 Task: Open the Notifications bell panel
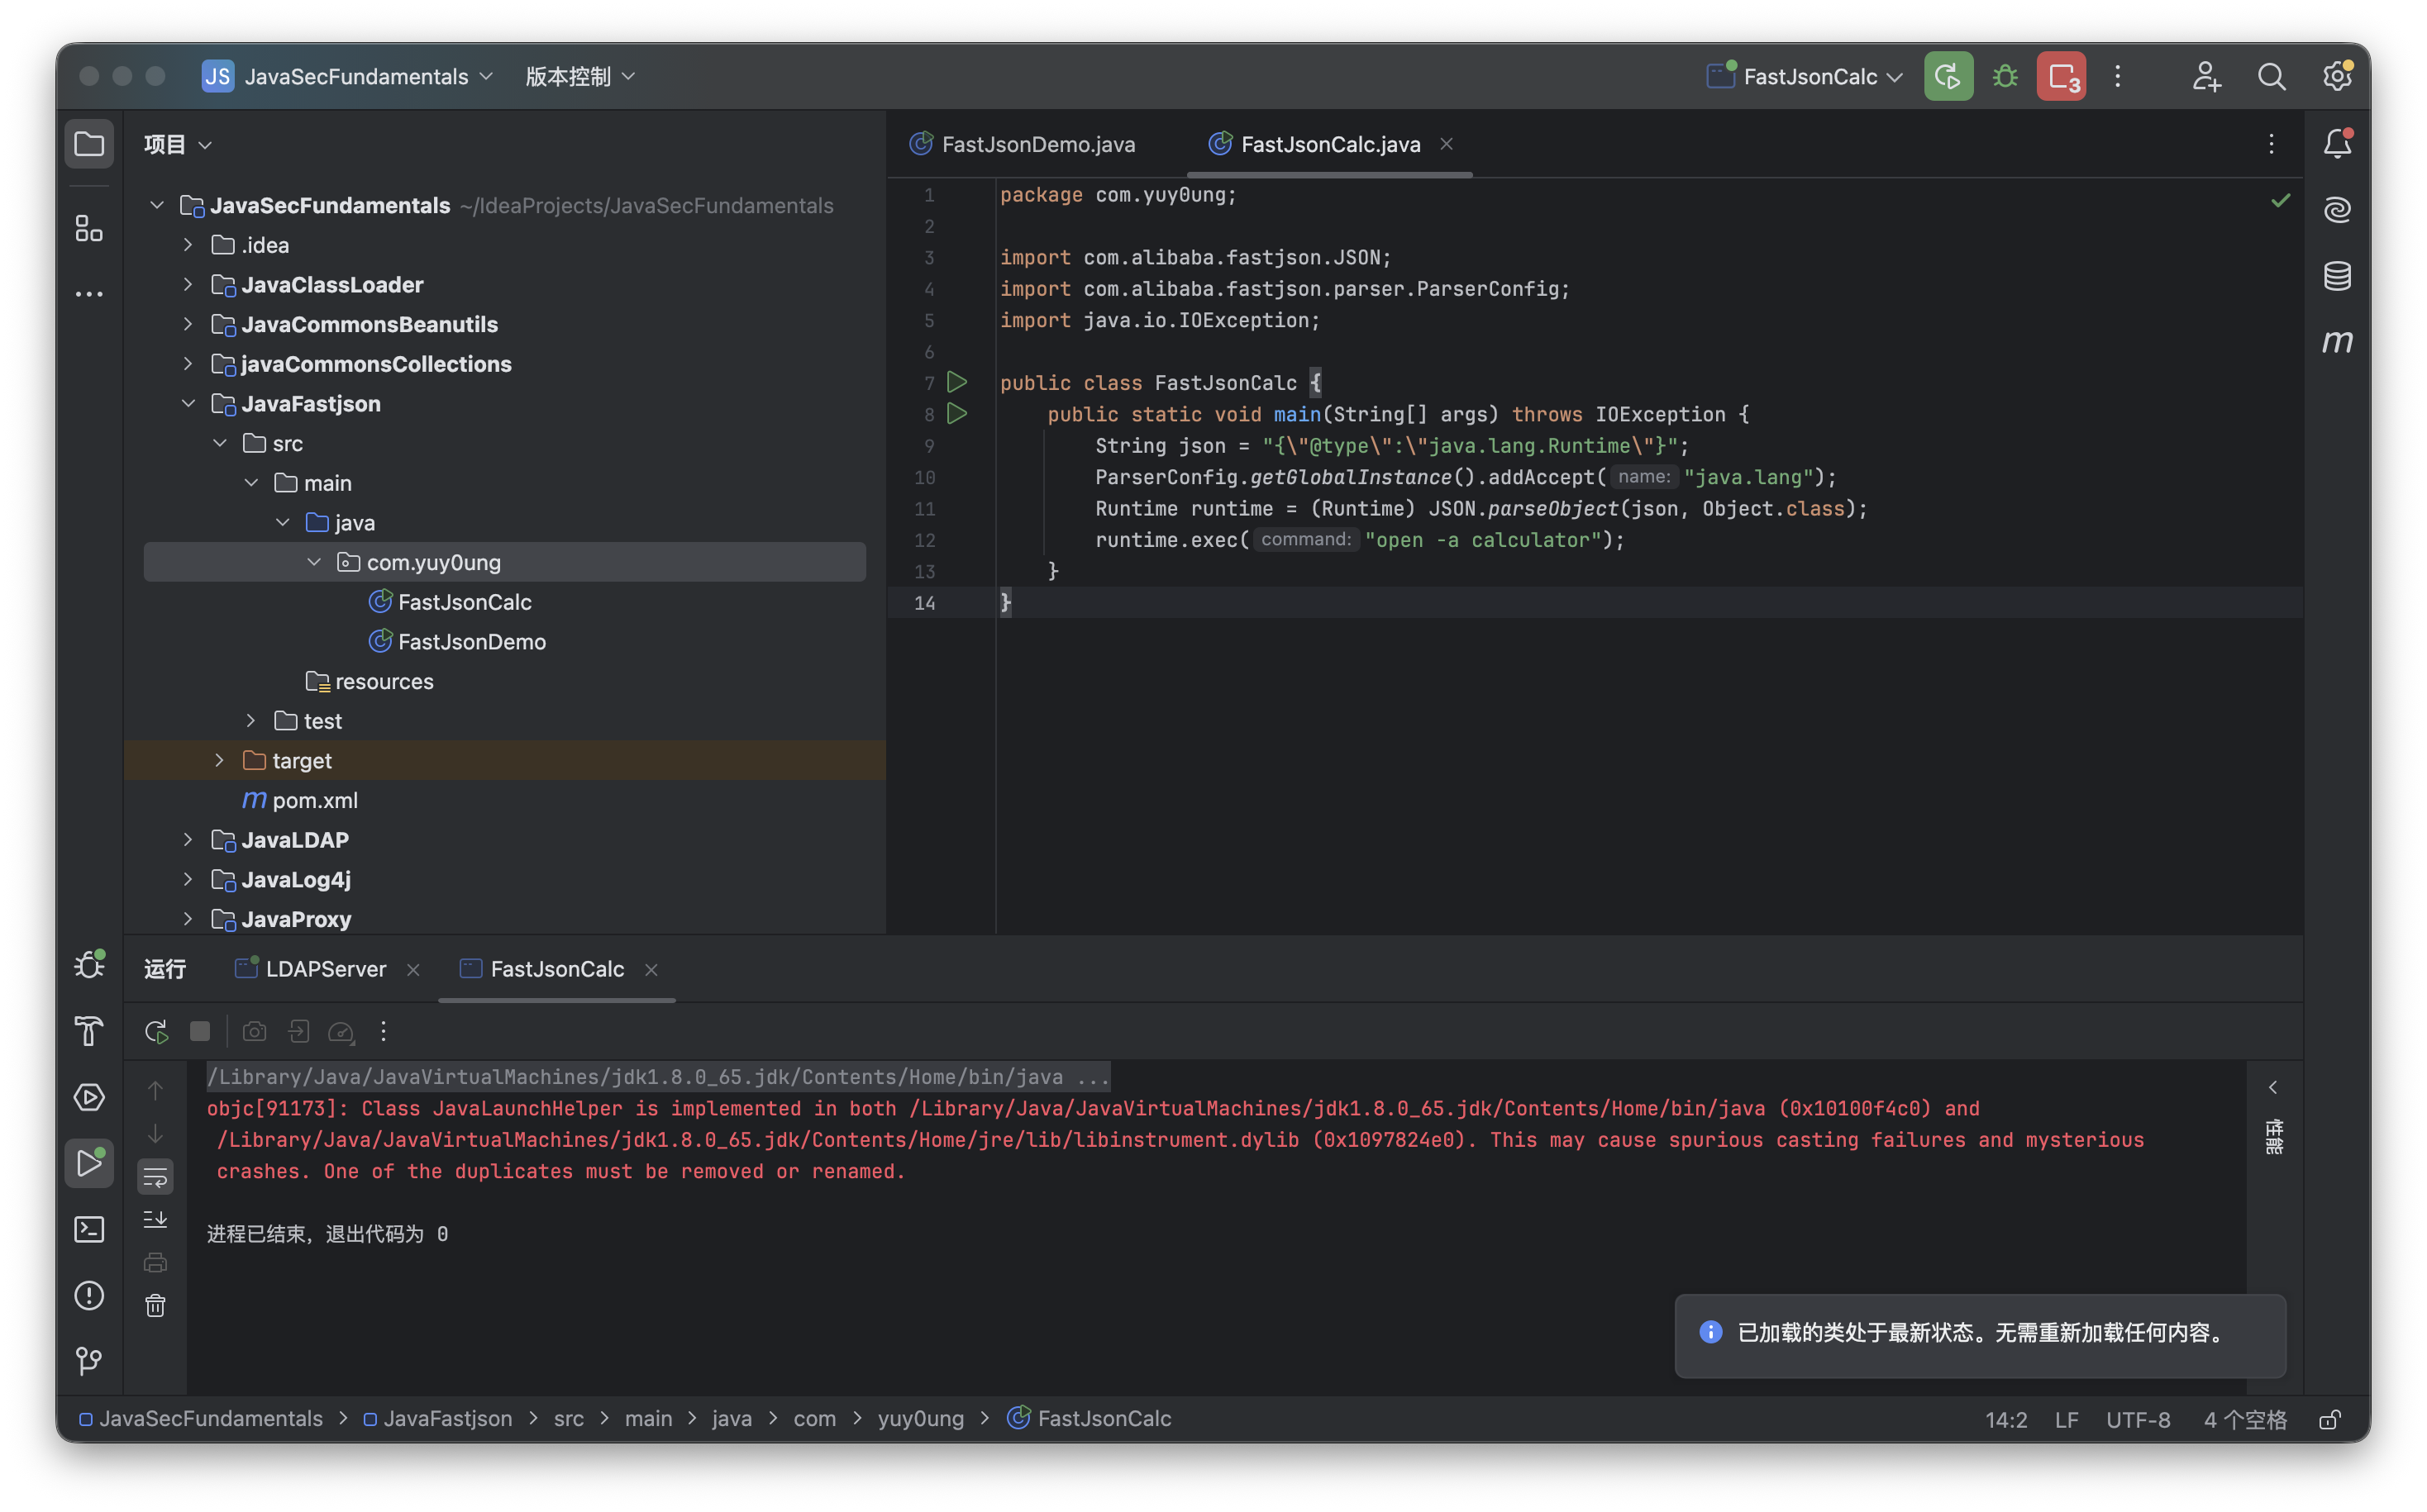pos(2337,144)
